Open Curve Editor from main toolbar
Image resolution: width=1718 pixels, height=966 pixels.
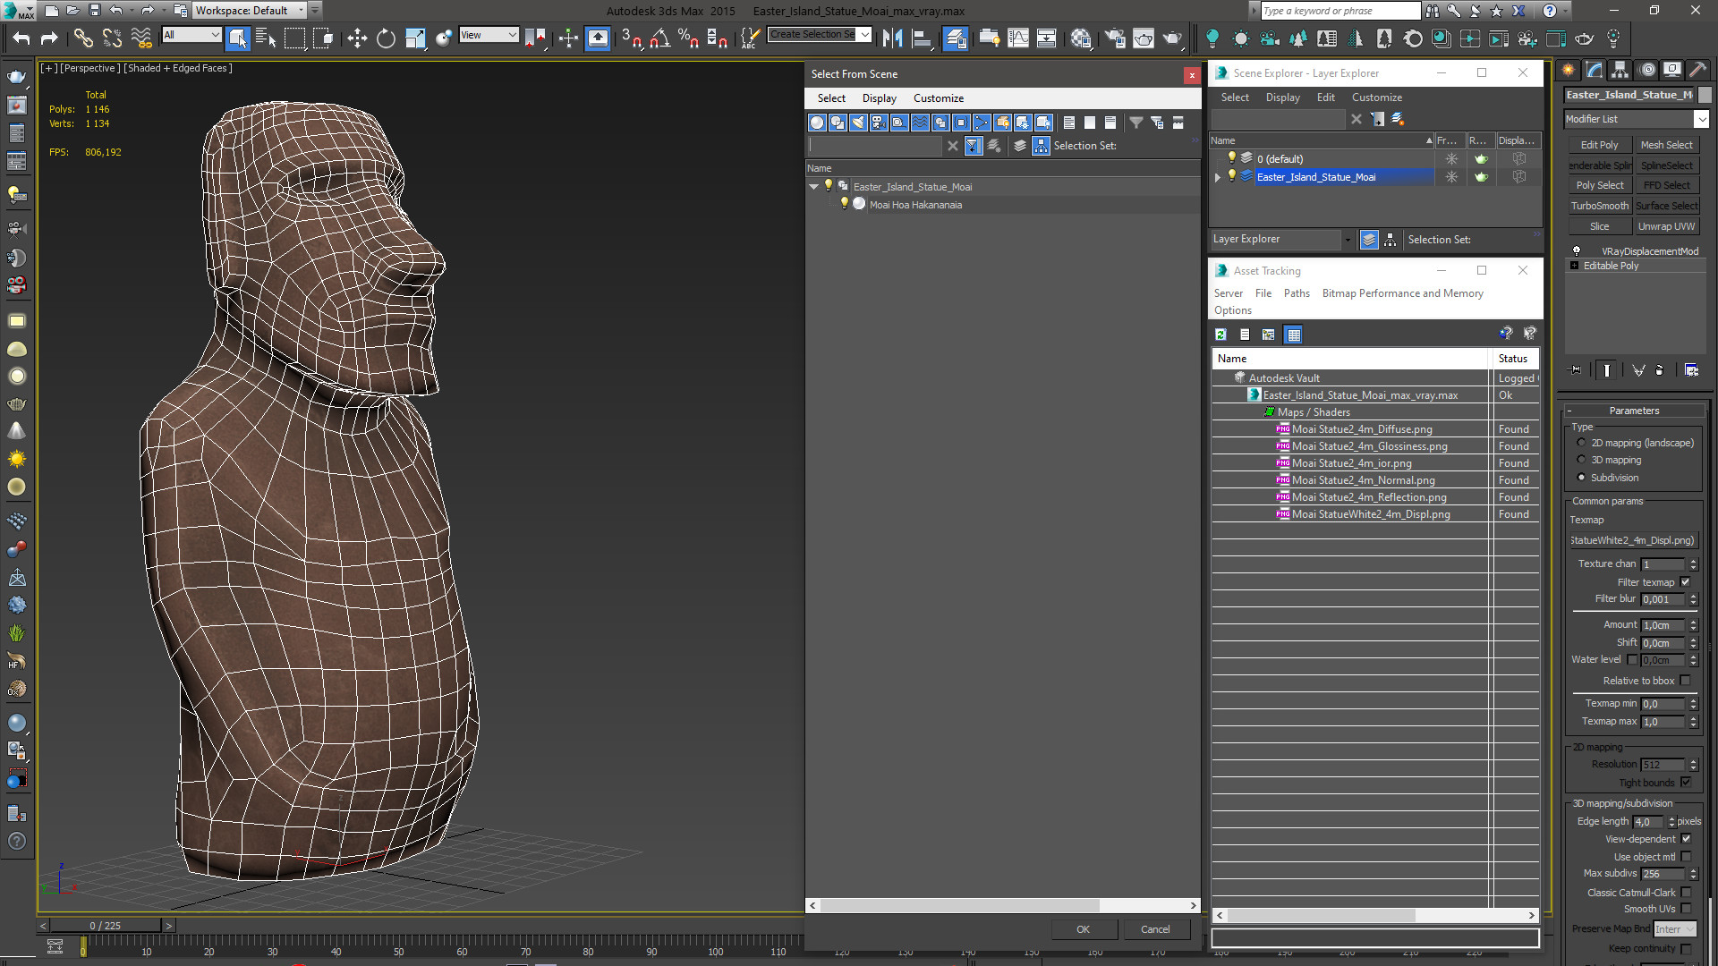click(1018, 38)
